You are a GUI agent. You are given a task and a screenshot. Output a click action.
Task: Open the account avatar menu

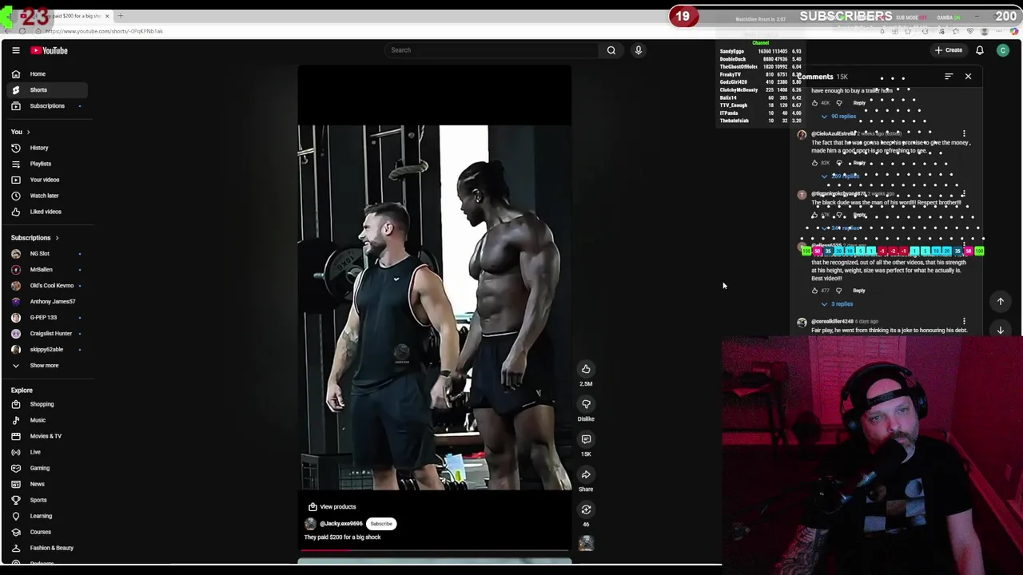pyautogui.click(x=1003, y=50)
